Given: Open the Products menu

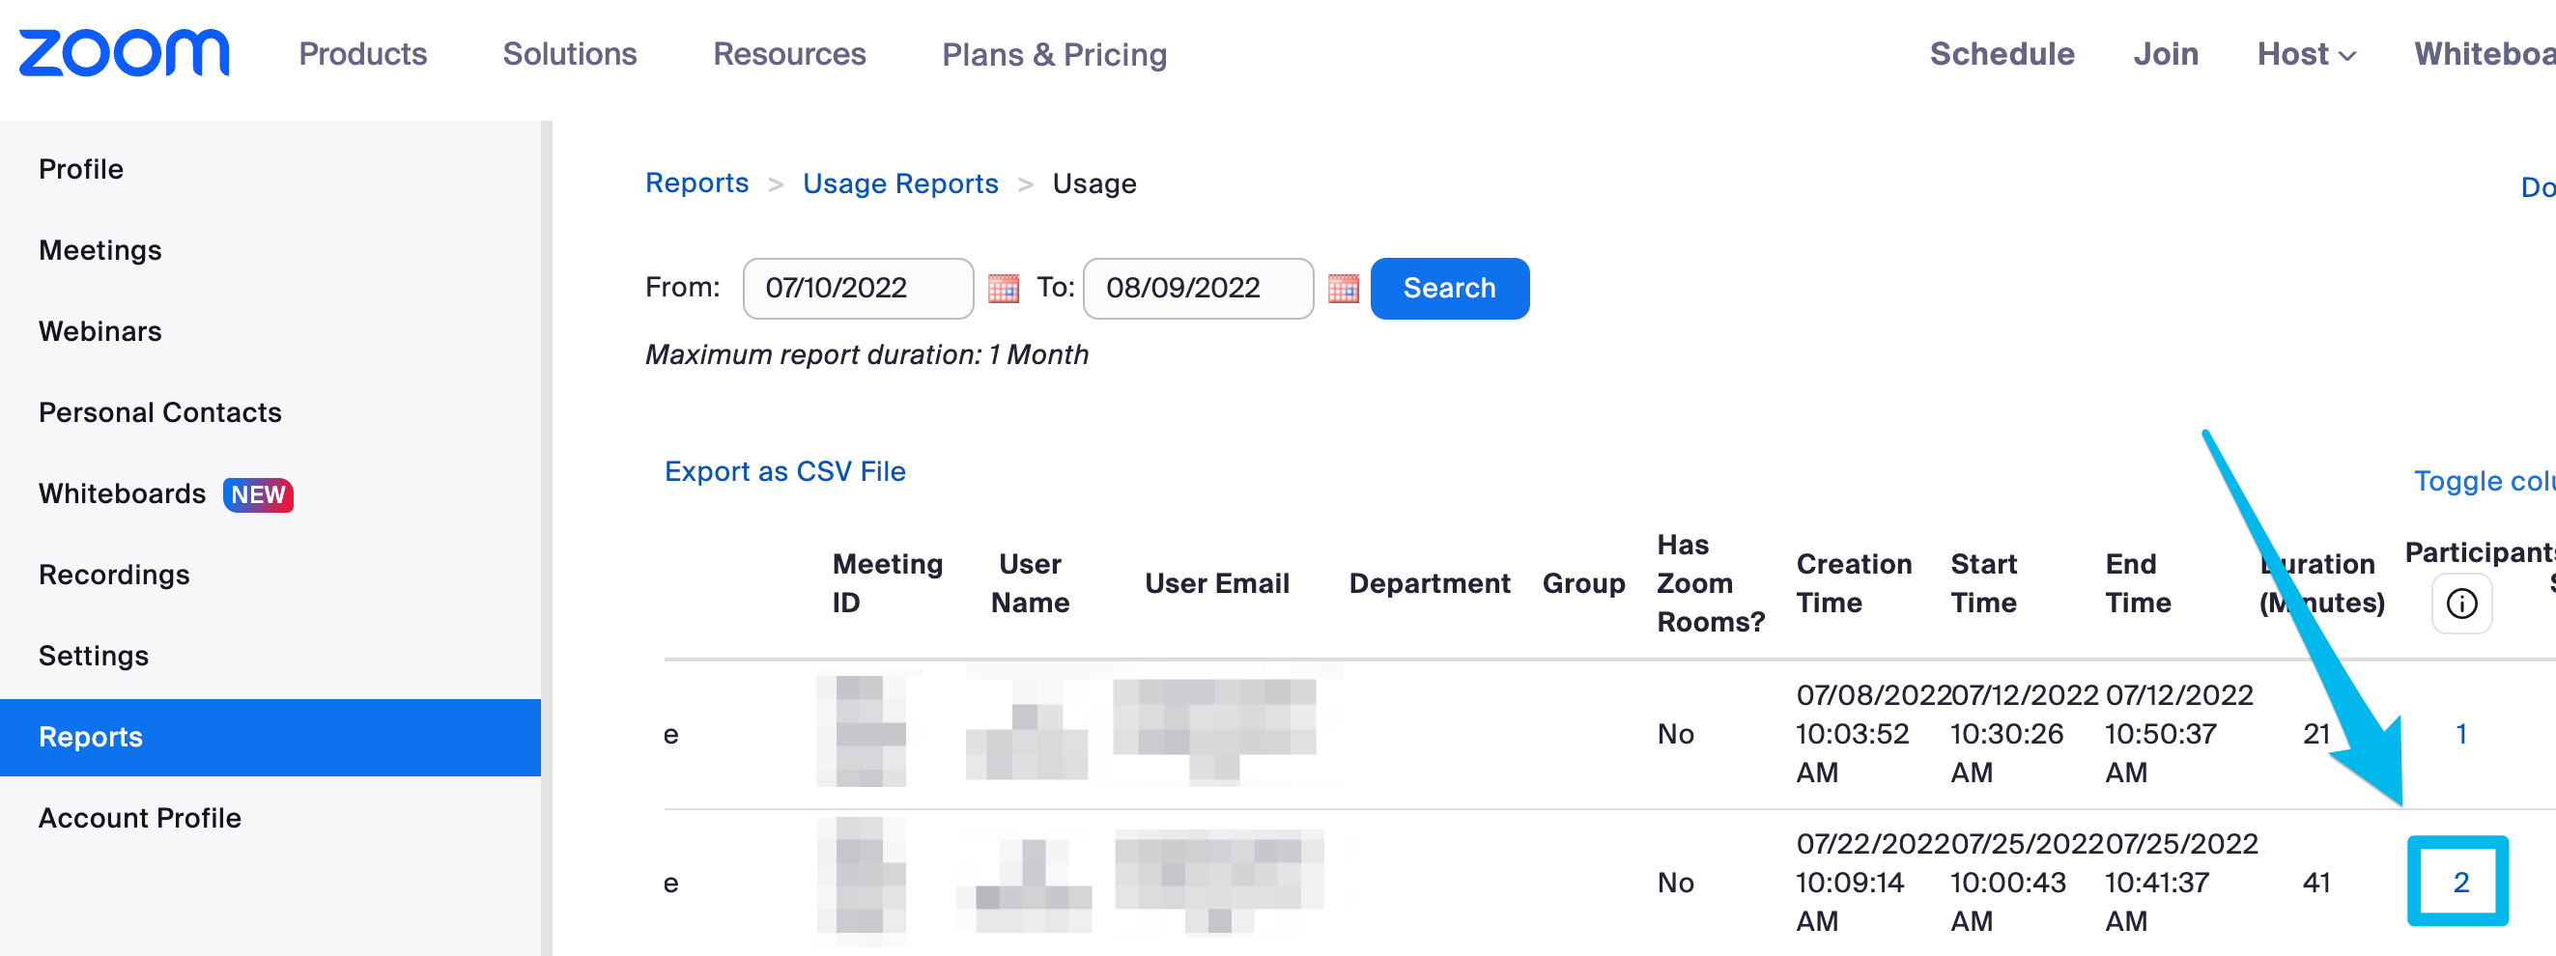Looking at the screenshot, I should click(x=363, y=53).
